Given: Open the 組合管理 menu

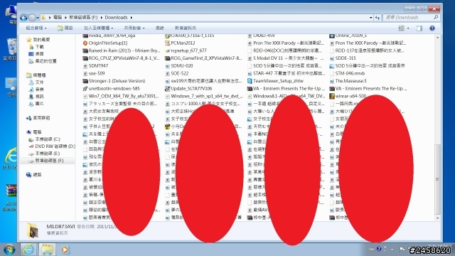Looking at the screenshot, I should pyautogui.click(x=36, y=28).
